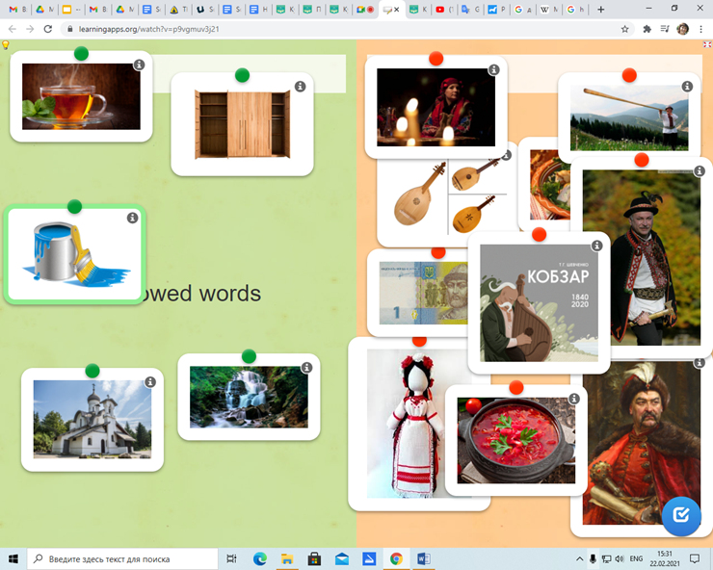This screenshot has height=570, width=713.
Task: Show info for the waterfall card
Action: 306,368
